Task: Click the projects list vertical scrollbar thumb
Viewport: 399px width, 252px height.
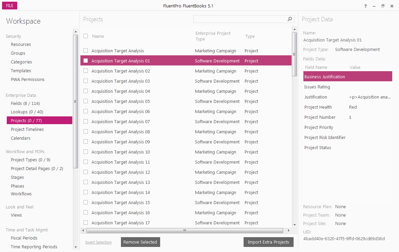Action: pyautogui.click(x=294, y=54)
